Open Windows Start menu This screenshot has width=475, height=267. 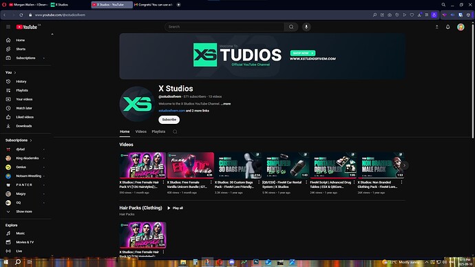6,262
